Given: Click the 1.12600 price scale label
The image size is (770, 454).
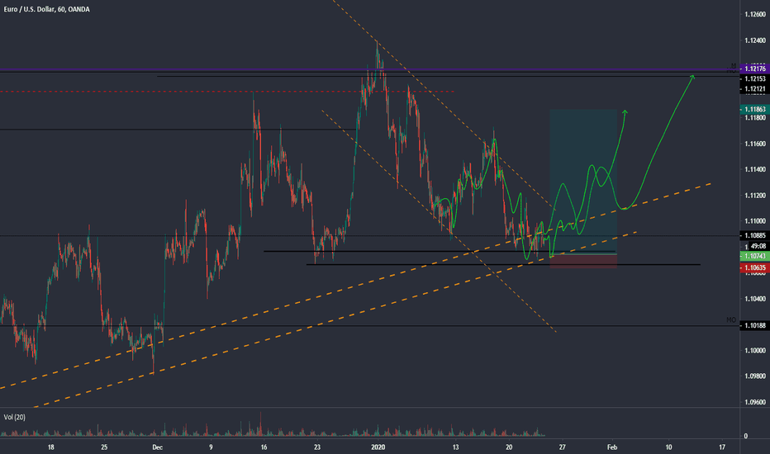Looking at the screenshot, I should (753, 14).
